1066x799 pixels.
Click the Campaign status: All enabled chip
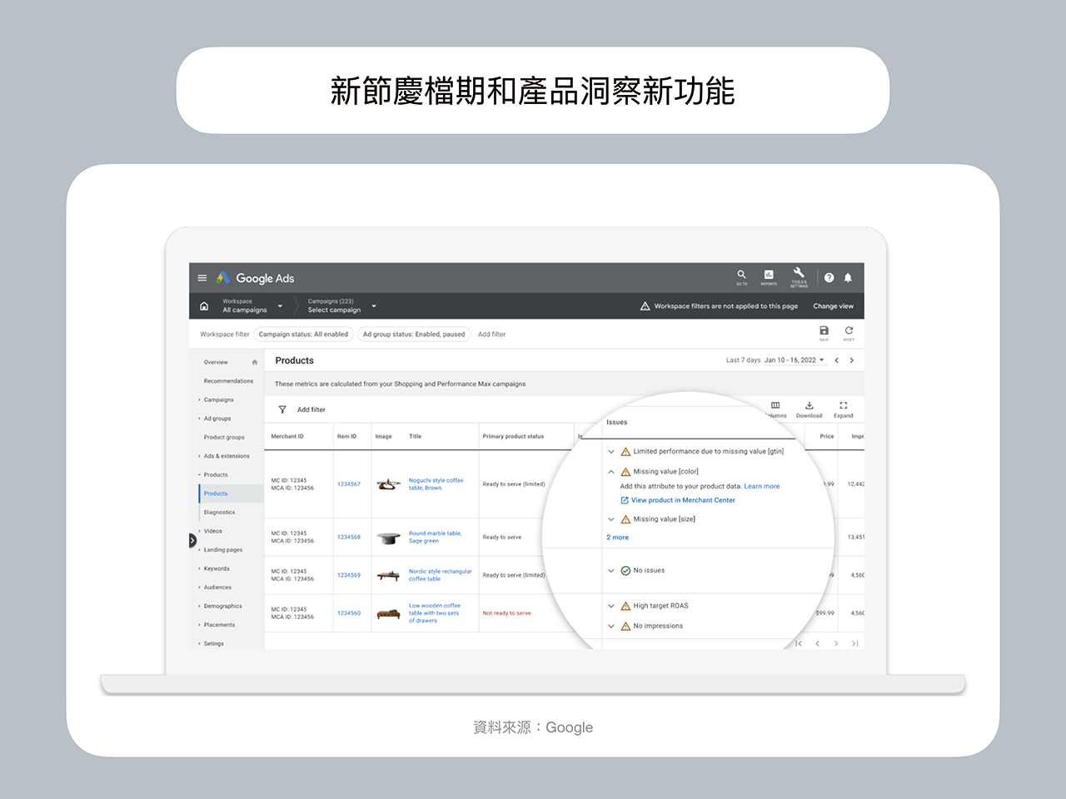pos(303,335)
